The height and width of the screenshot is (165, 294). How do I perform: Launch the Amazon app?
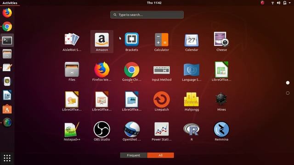pyautogui.click(x=102, y=42)
